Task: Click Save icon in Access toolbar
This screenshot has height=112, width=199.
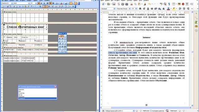Action: coord(7,6)
